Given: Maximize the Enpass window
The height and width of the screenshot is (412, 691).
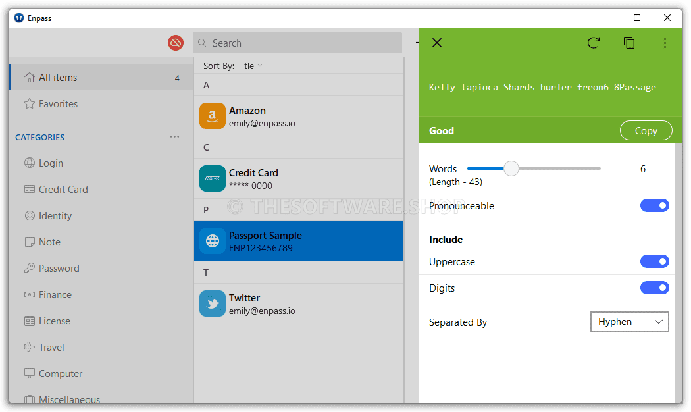Looking at the screenshot, I should pos(637,18).
